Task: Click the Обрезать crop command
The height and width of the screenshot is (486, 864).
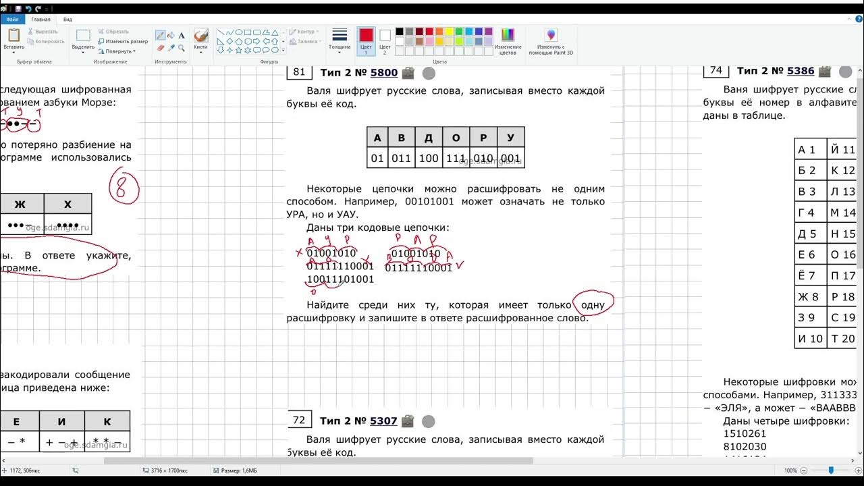Action: [113, 31]
